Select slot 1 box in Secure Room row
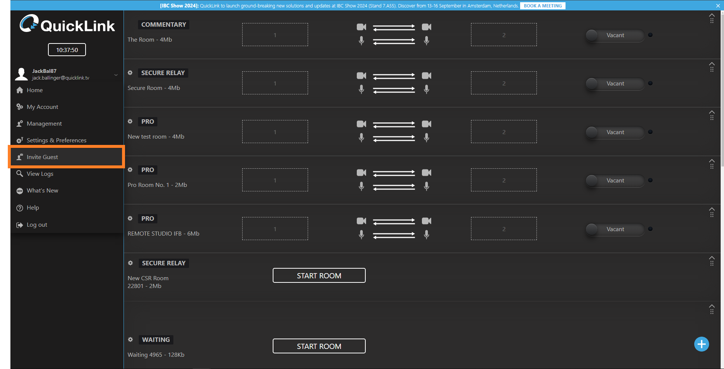Viewport: 724px width, 369px height. (275, 83)
